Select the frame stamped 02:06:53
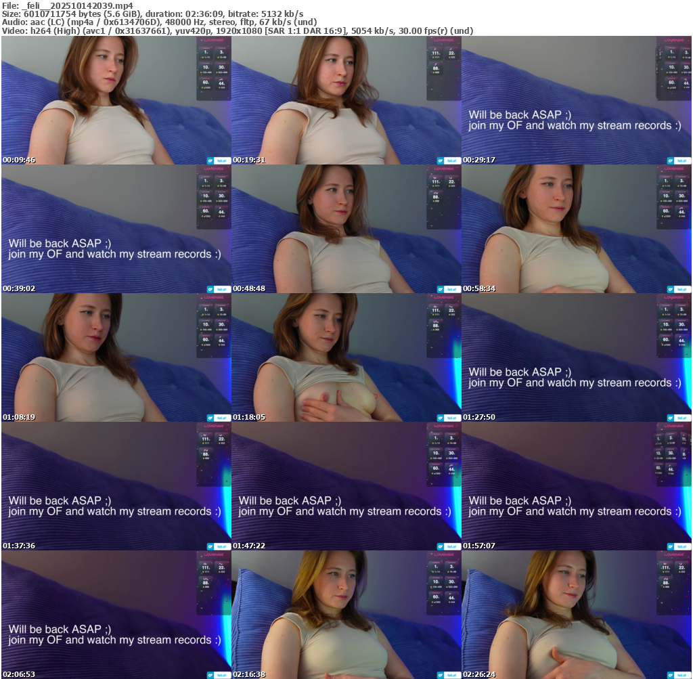Viewport: 693px width, 679px height. pos(116,615)
